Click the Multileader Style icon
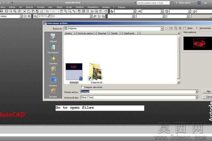Screen dimensions: 212x141 pos(194,11)
